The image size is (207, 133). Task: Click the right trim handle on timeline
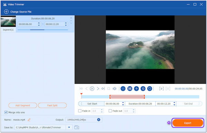(x=144, y=97)
